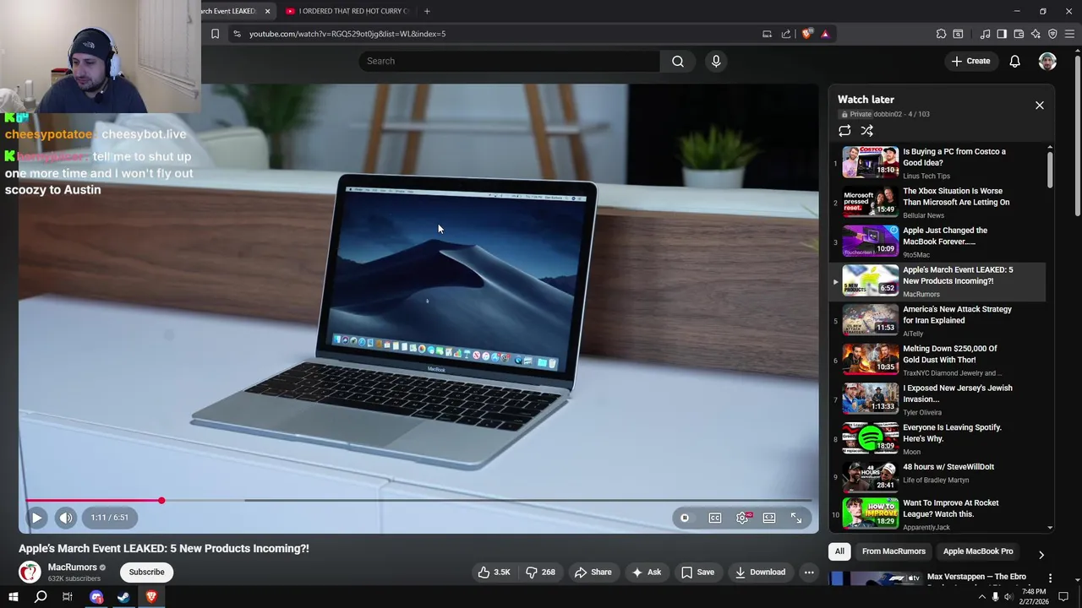
Task: Open the Brave Wallet icon
Action: [x=1019, y=34]
